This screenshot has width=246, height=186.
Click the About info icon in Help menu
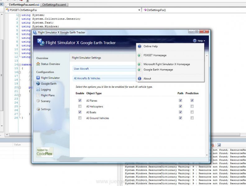[x=139, y=79]
